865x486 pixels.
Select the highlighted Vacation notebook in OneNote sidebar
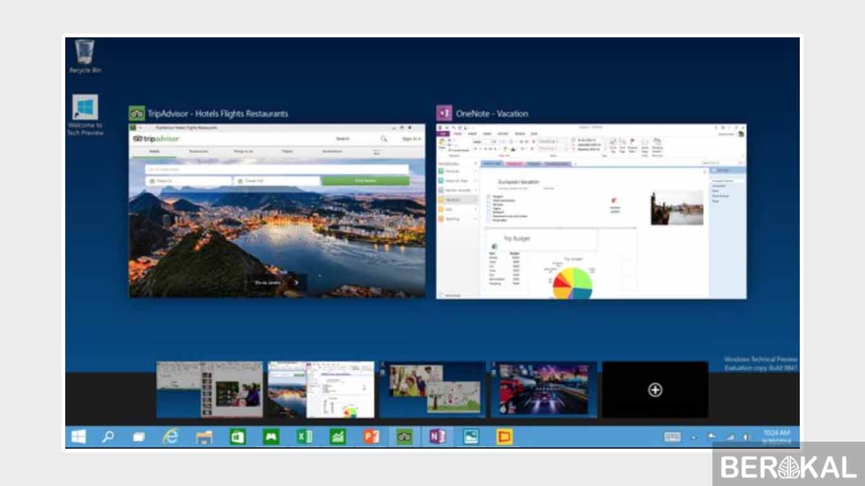pos(457,199)
